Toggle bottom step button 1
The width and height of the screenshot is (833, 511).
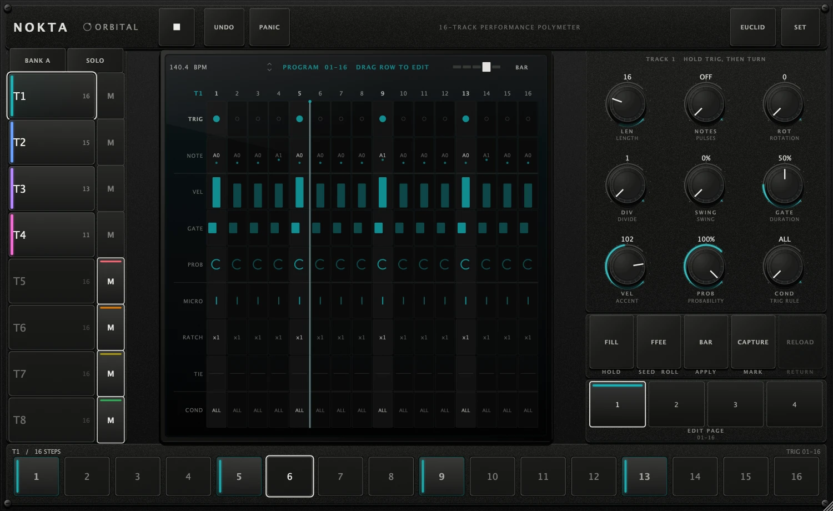coord(37,477)
